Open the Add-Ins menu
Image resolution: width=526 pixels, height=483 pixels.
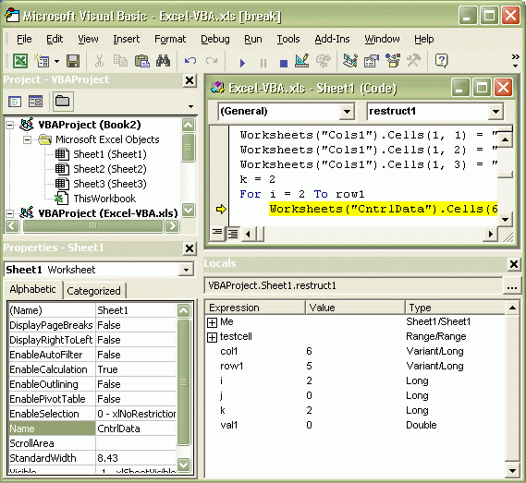point(332,39)
